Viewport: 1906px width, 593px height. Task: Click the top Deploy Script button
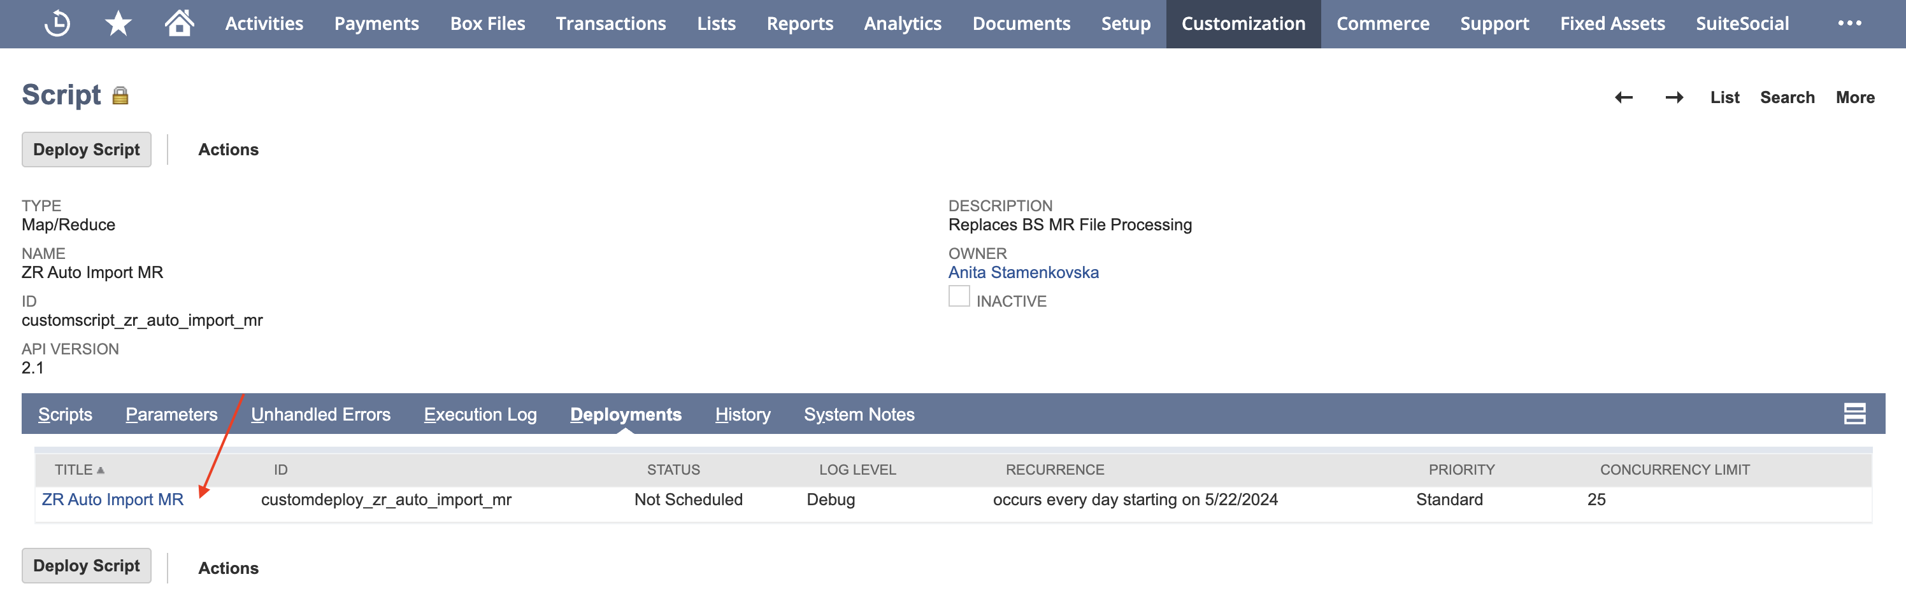[x=87, y=150]
